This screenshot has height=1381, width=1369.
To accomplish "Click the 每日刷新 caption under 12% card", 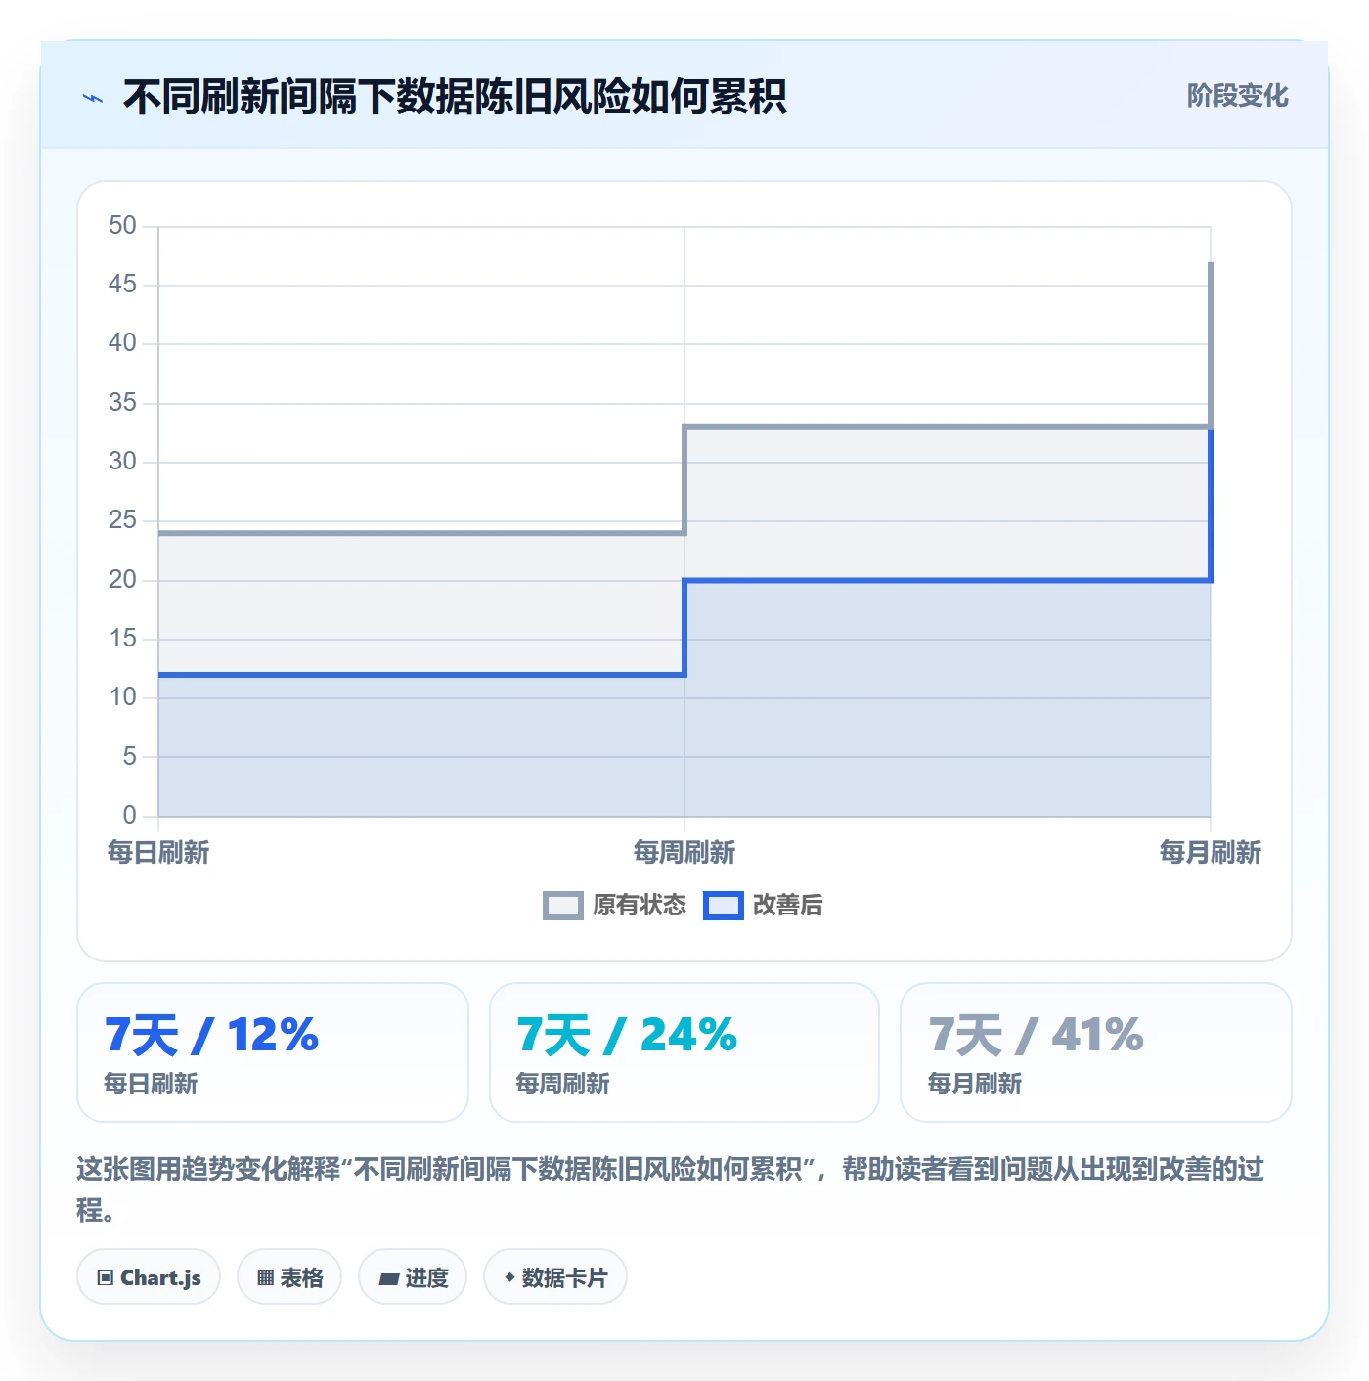I will point(151,1084).
